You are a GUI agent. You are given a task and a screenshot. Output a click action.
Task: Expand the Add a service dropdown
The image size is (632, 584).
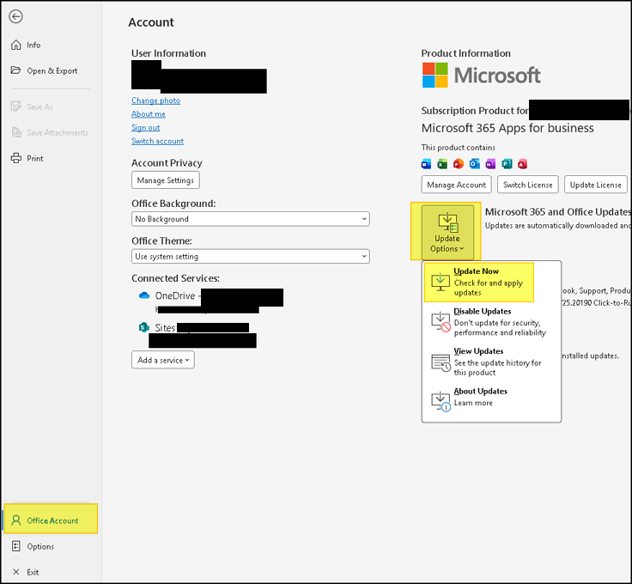[x=163, y=360]
